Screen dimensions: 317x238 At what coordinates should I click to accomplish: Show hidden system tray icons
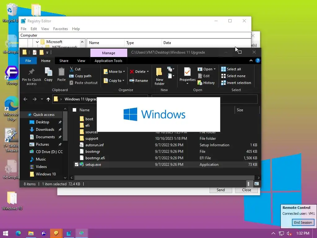coord(273,233)
